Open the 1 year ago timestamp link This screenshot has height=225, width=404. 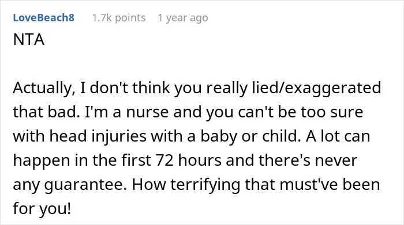pos(183,18)
